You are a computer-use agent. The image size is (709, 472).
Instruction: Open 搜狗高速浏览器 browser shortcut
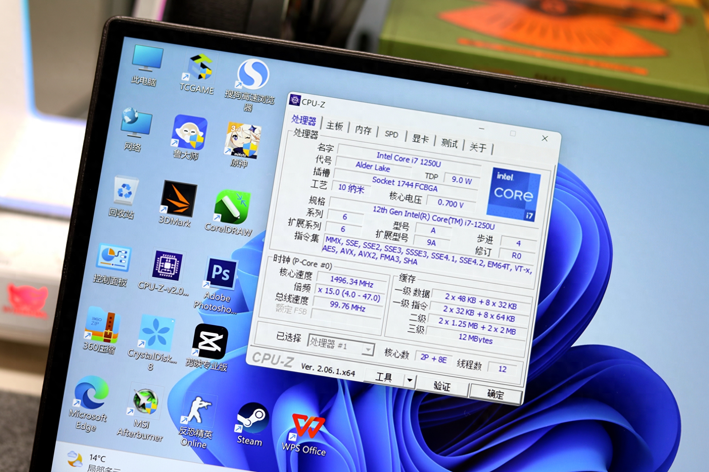click(x=251, y=85)
